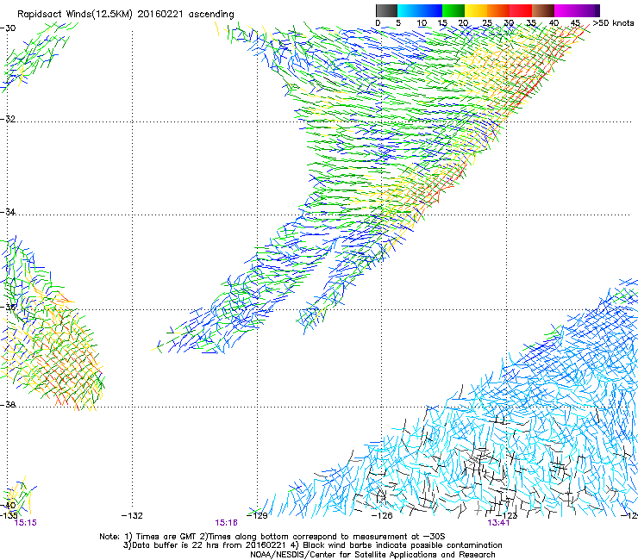Click the 'Data buffer is 22 hrs' note line
The height and width of the screenshot is (560, 638).
coord(312,545)
